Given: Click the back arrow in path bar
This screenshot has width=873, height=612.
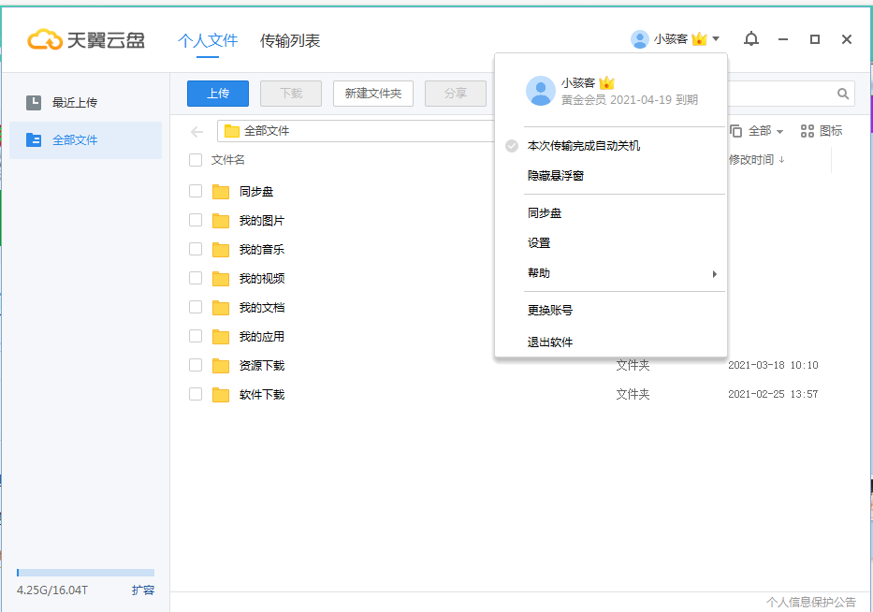Looking at the screenshot, I should point(196,131).
